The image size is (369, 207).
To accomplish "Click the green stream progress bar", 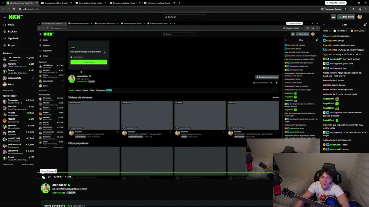I will (155, 172).
